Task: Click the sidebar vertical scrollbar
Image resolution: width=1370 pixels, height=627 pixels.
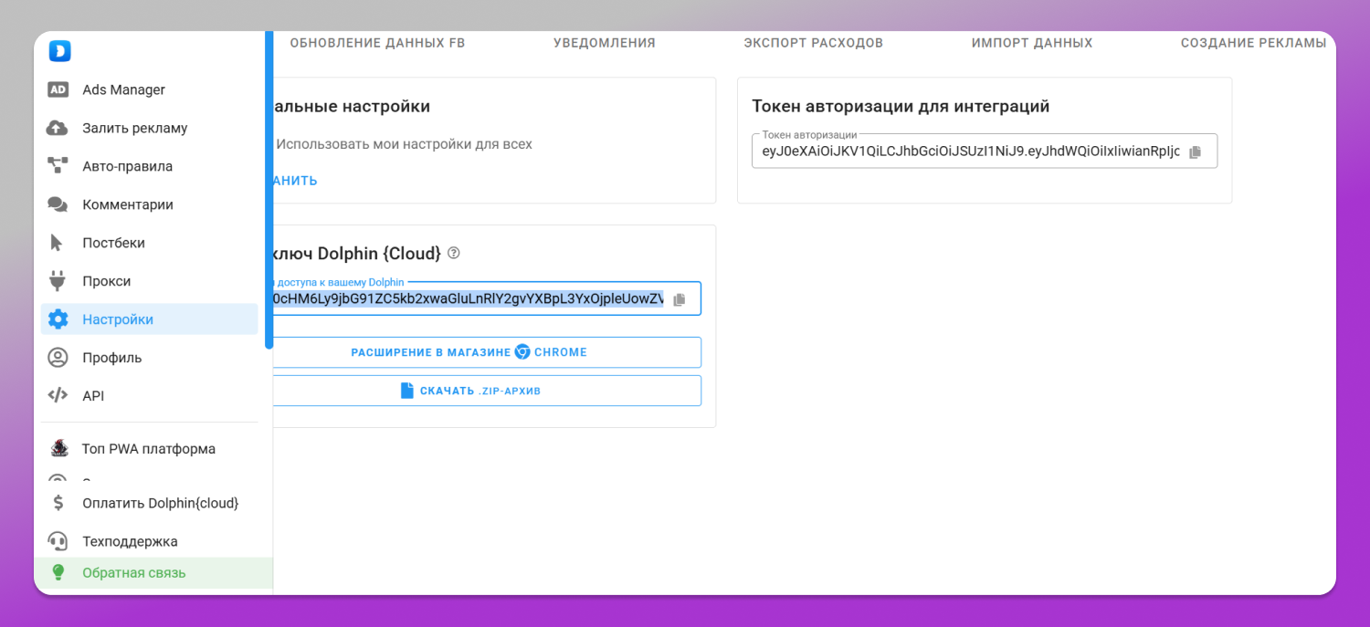Action: 269,190
